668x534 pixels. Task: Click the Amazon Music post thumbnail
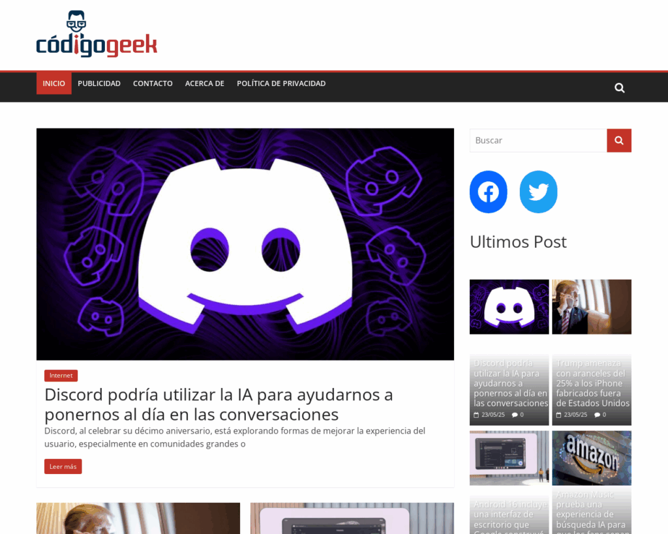[x=591, y=458]
